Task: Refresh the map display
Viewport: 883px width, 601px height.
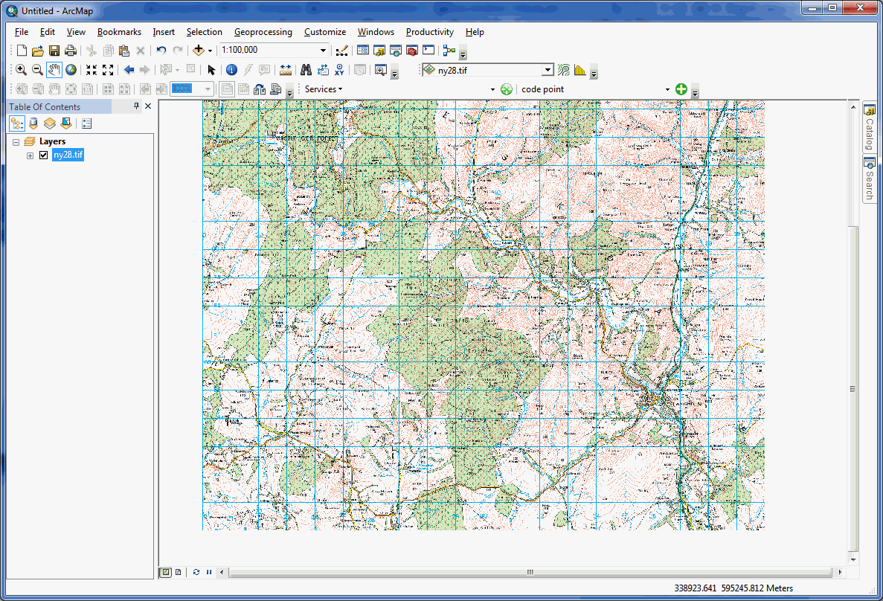Action: (x=196, y=572)
